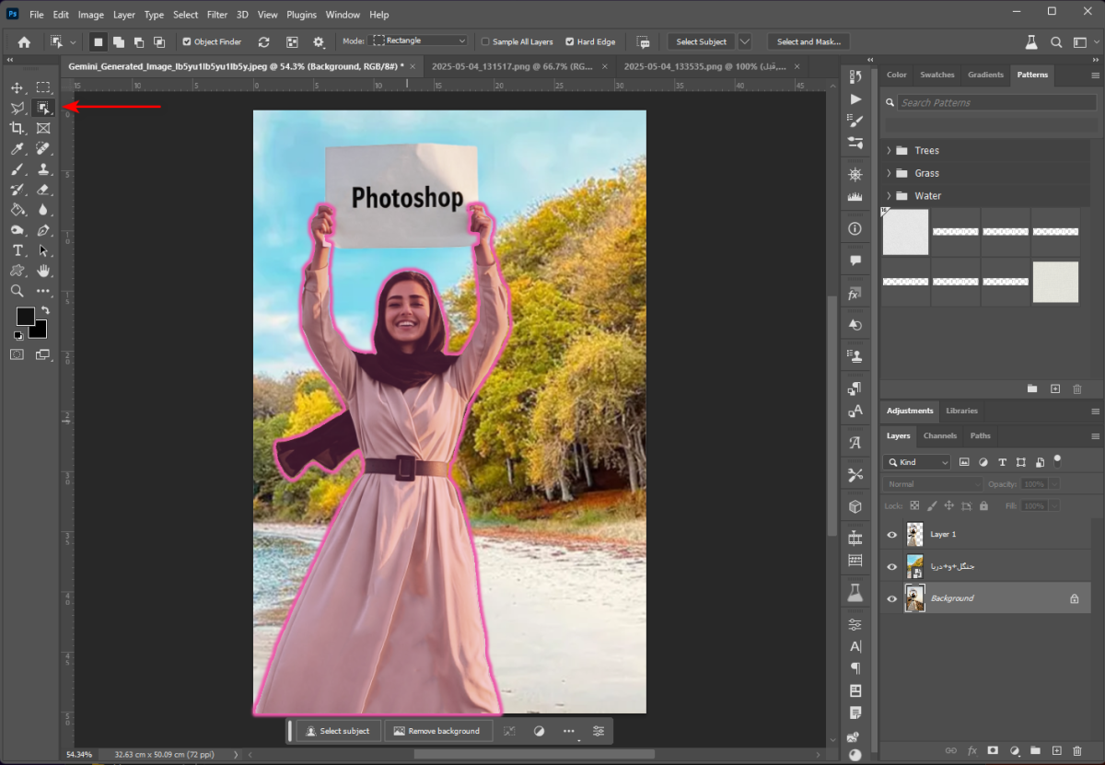Click Select subject in contextual bar
The image size is (1105, 765).
pos(338,731)
